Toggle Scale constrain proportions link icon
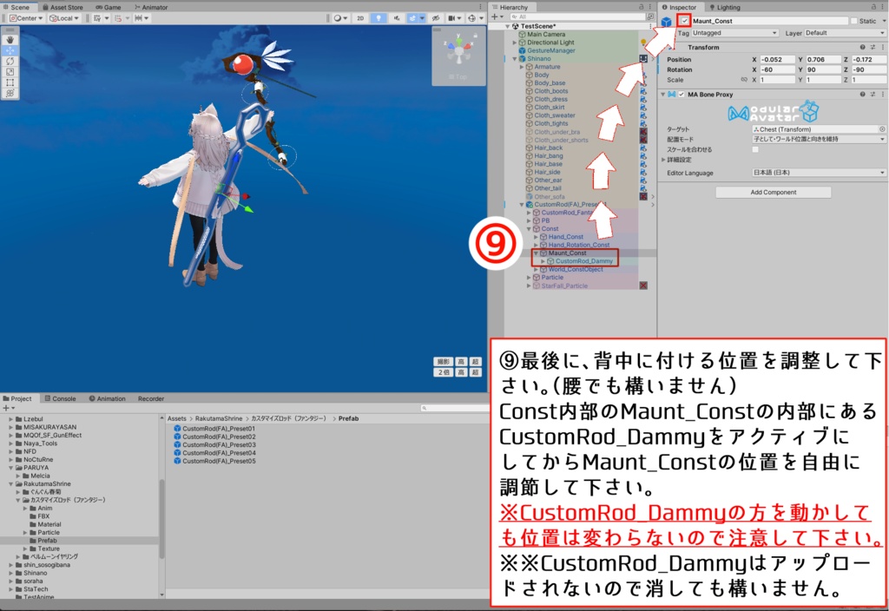Screen dimensions: 889x611 (x=744, y=80)
